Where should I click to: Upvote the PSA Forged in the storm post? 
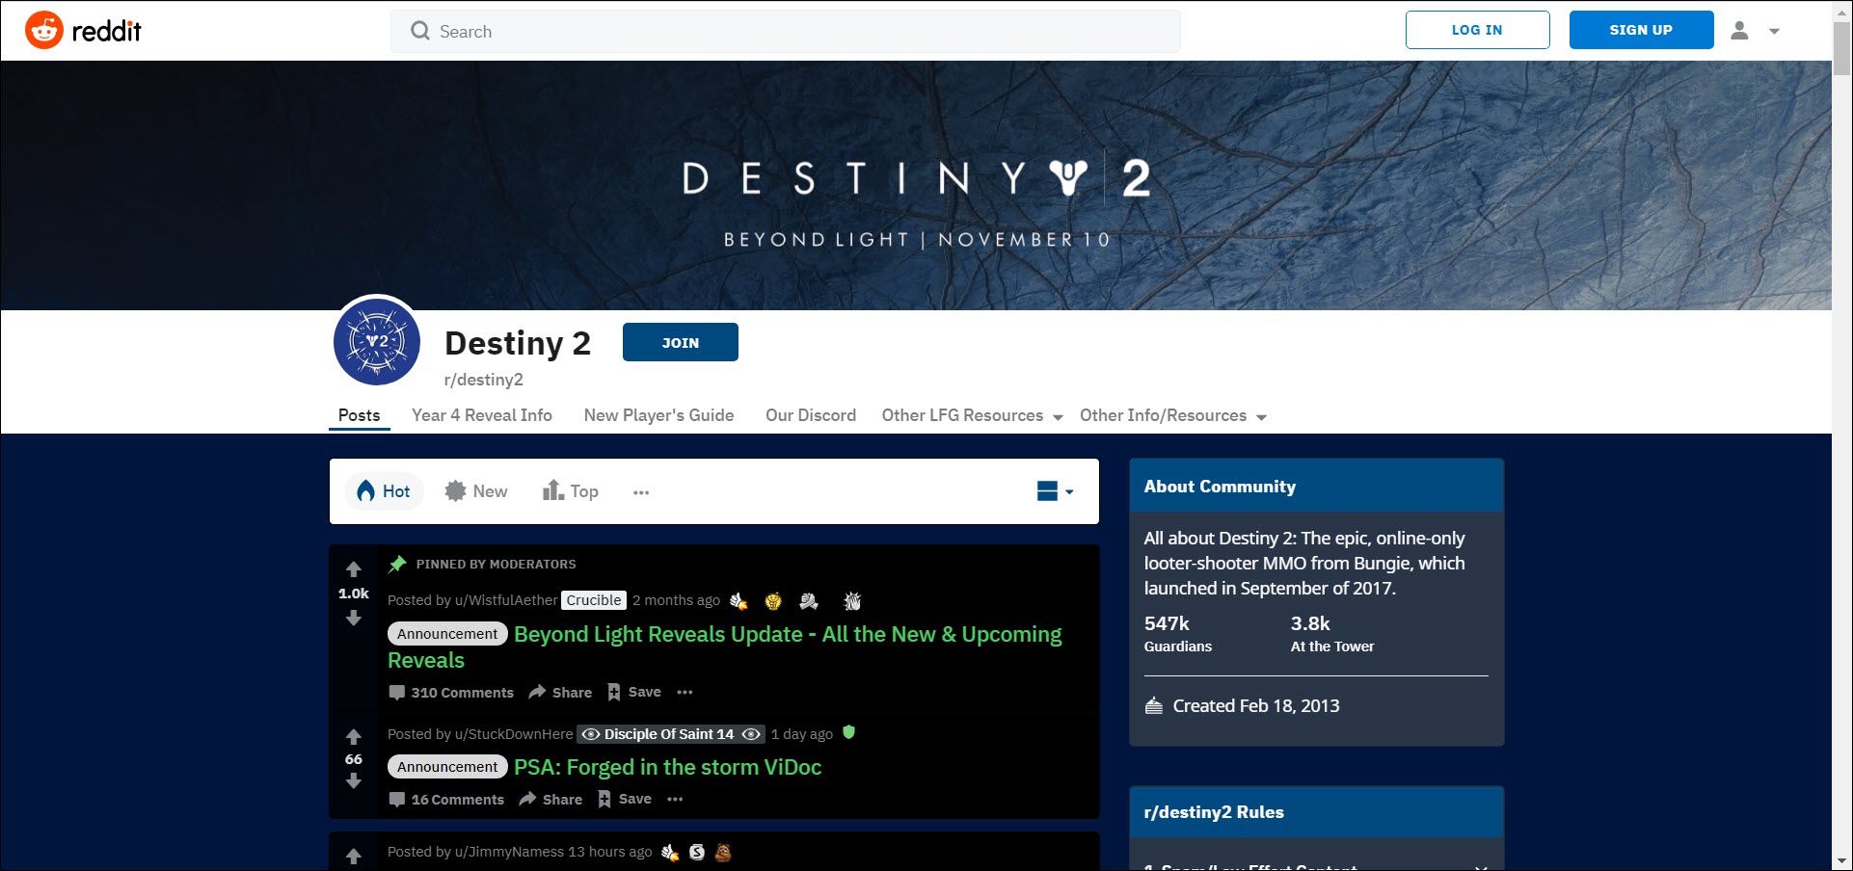[354, 737]
